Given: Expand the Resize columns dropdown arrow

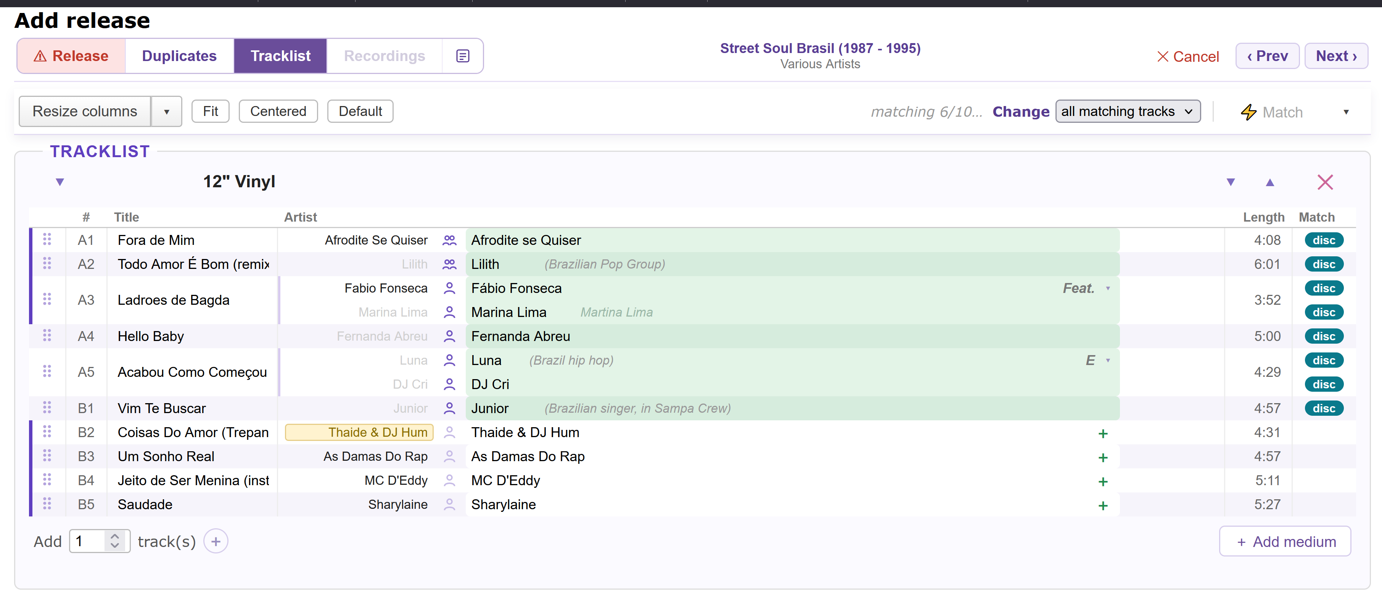Looking at the screenshot, I should click(x=166, y=112).
